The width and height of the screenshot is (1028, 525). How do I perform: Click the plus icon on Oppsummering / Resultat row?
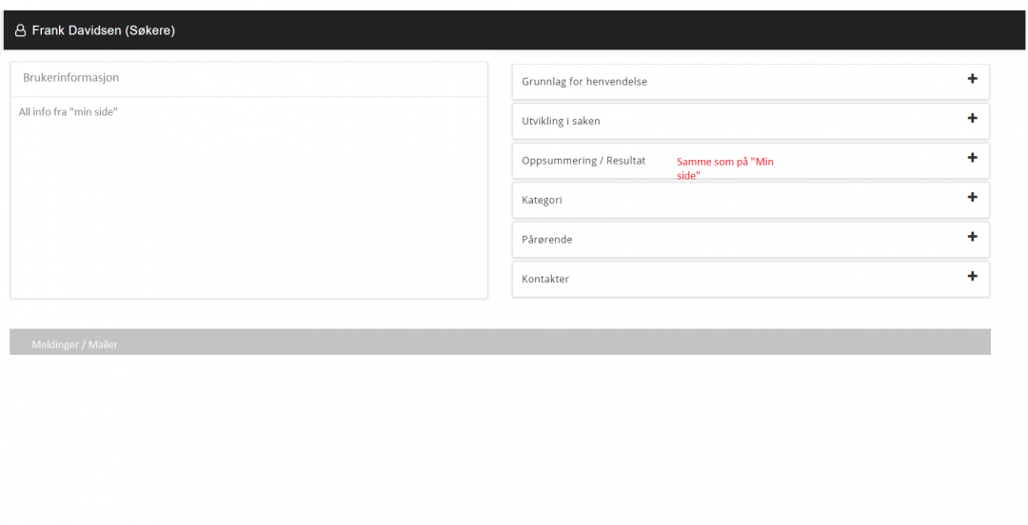(972, 158)
